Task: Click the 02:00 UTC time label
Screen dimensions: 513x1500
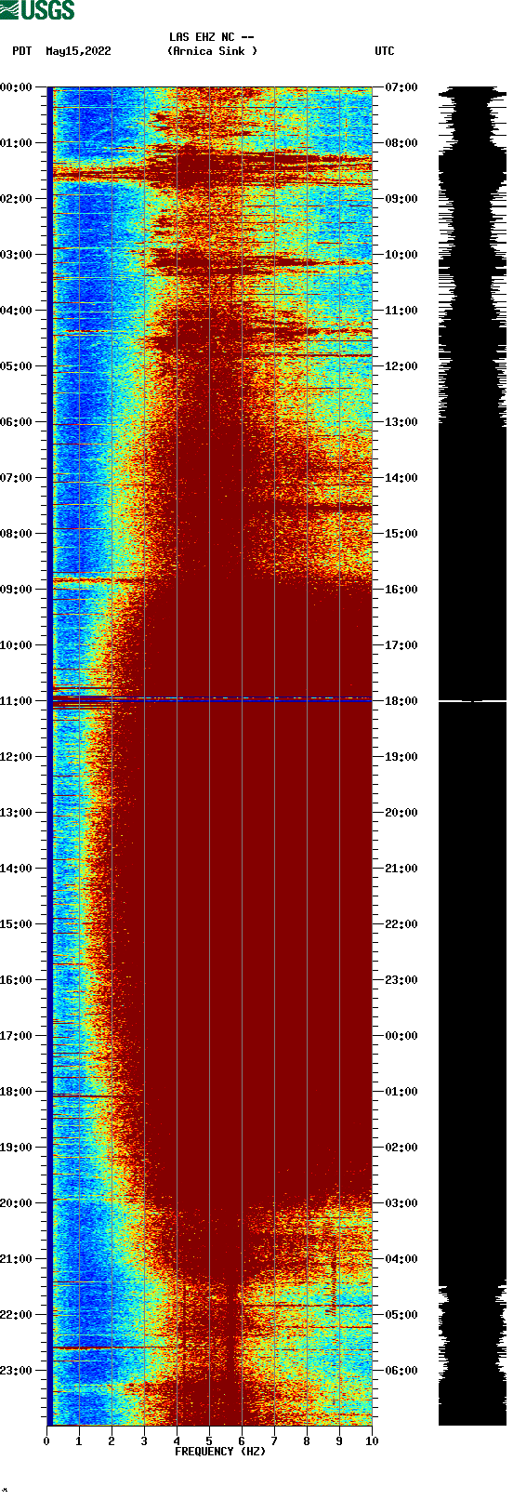Action: [x=401, y=1148]
